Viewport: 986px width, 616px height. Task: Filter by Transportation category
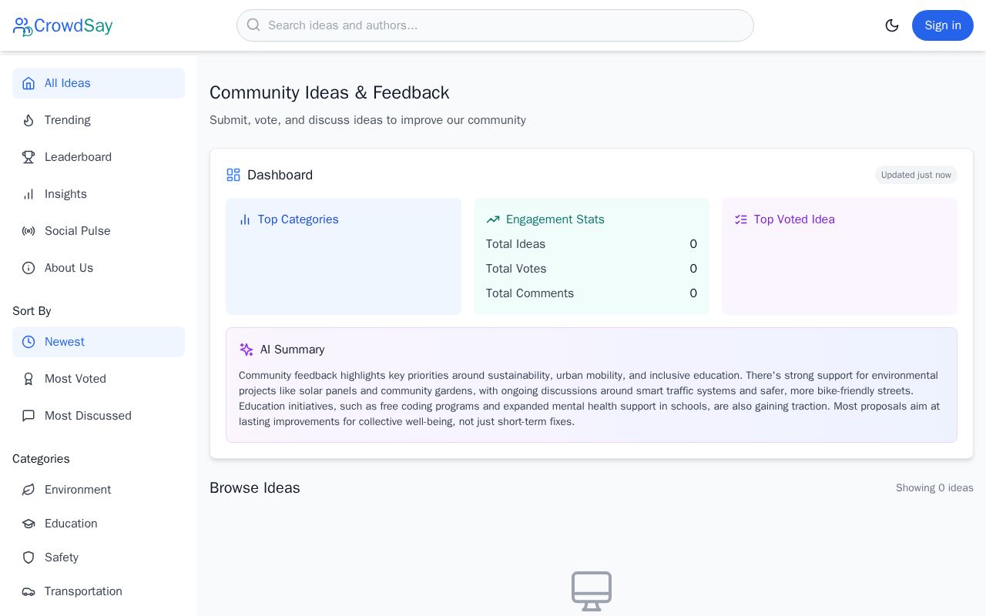point(99,591)
